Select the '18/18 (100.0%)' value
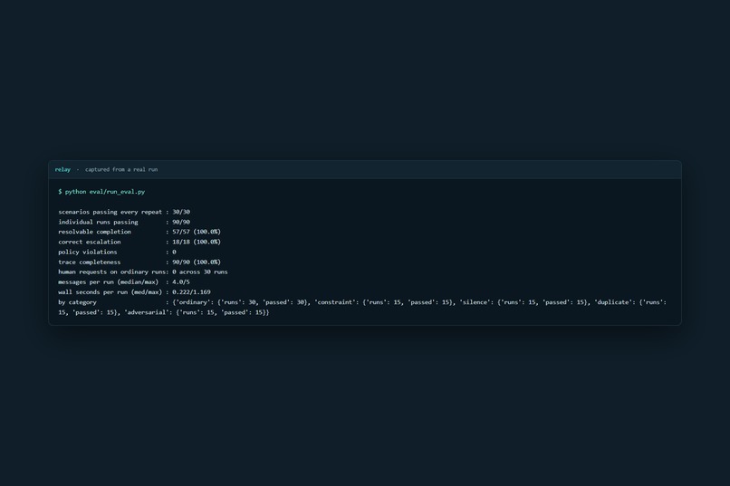The width and height of the screenshot is (730, 486). [197, 243]
